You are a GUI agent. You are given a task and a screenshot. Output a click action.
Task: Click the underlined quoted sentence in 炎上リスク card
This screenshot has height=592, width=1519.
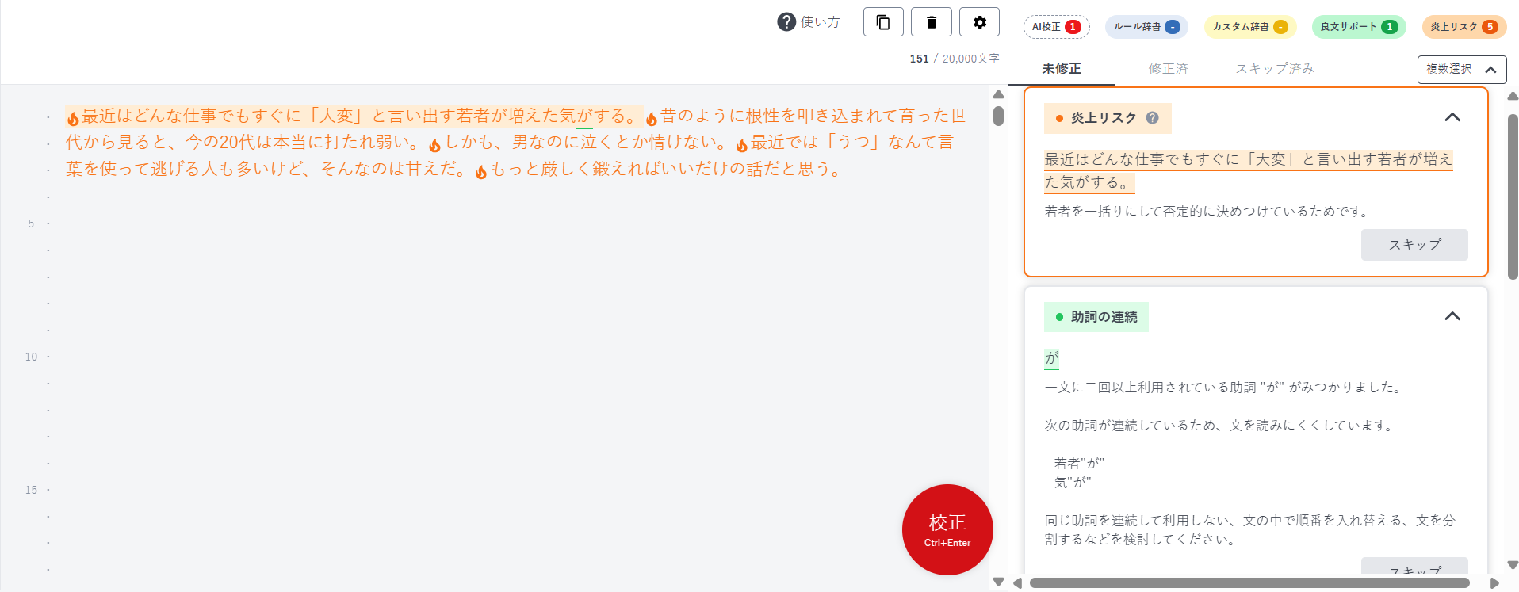(x=1249, y=170)
